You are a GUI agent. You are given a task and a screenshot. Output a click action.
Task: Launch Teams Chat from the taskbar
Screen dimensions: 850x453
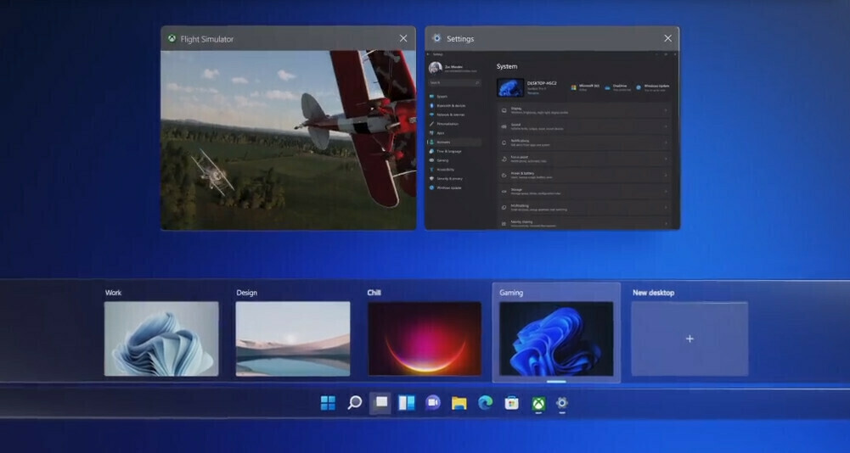(x=433, y=403)
